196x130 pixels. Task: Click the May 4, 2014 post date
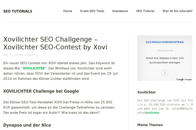(12, 55)
